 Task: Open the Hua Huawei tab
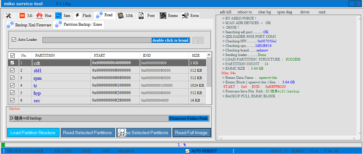(44, 15)
